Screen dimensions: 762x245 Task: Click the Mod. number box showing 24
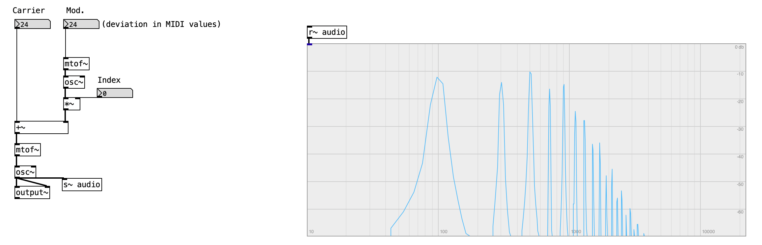pyautogui.click(x=81, y=24)
